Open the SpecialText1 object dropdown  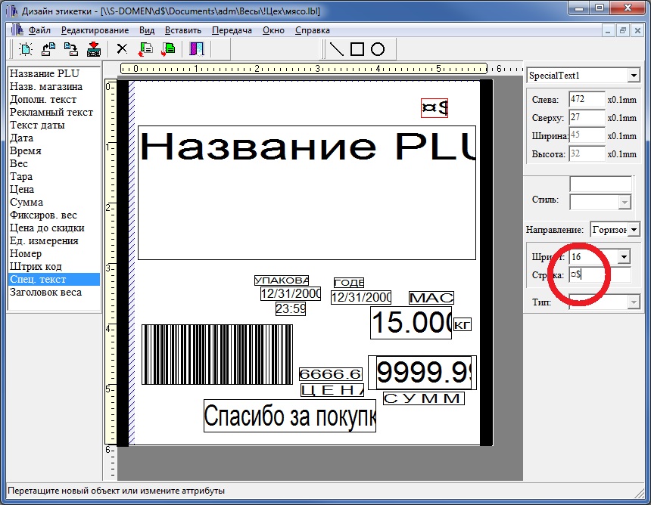[633, 76]
